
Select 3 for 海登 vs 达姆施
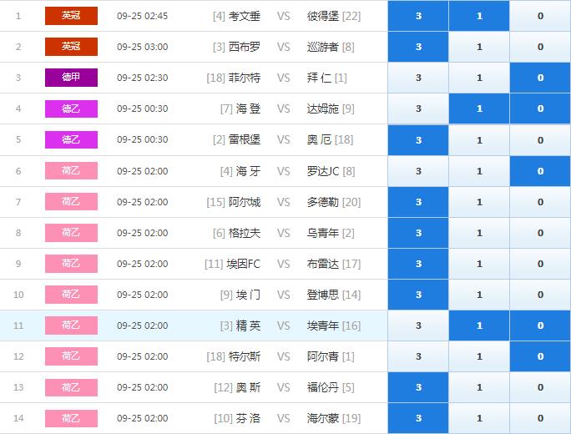(x=418, y=108)
